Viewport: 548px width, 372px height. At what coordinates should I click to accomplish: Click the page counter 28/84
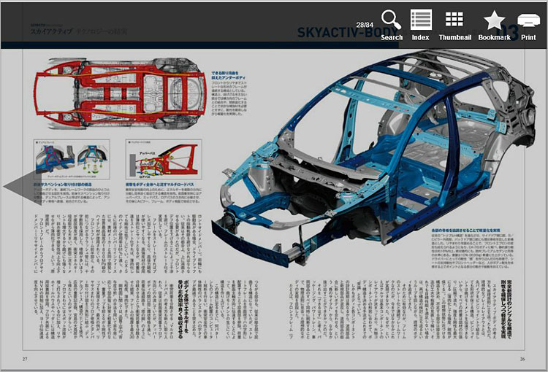pos(365,25)
